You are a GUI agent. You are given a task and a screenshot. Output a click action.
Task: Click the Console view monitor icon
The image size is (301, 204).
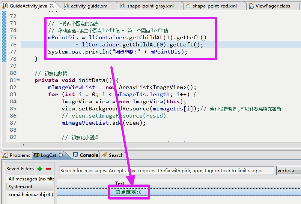click(x=76, y=155)
